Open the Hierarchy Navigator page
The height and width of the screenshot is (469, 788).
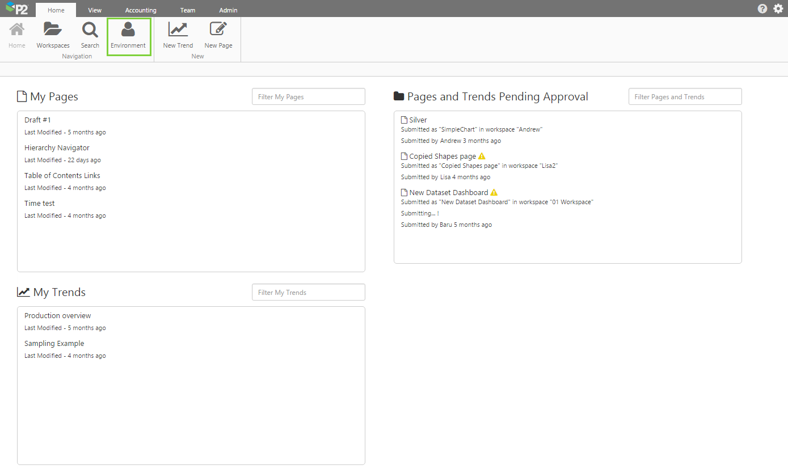(x=57, y=148)
